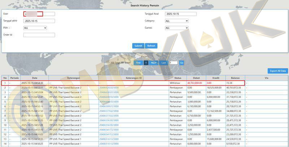Open Keterangan ID link in row 6
The height and width of the screenshot is (147, 289).
coord(109,106)
